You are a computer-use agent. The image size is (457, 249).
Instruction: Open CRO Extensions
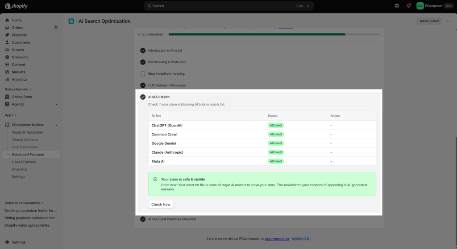tap(25, 147)
